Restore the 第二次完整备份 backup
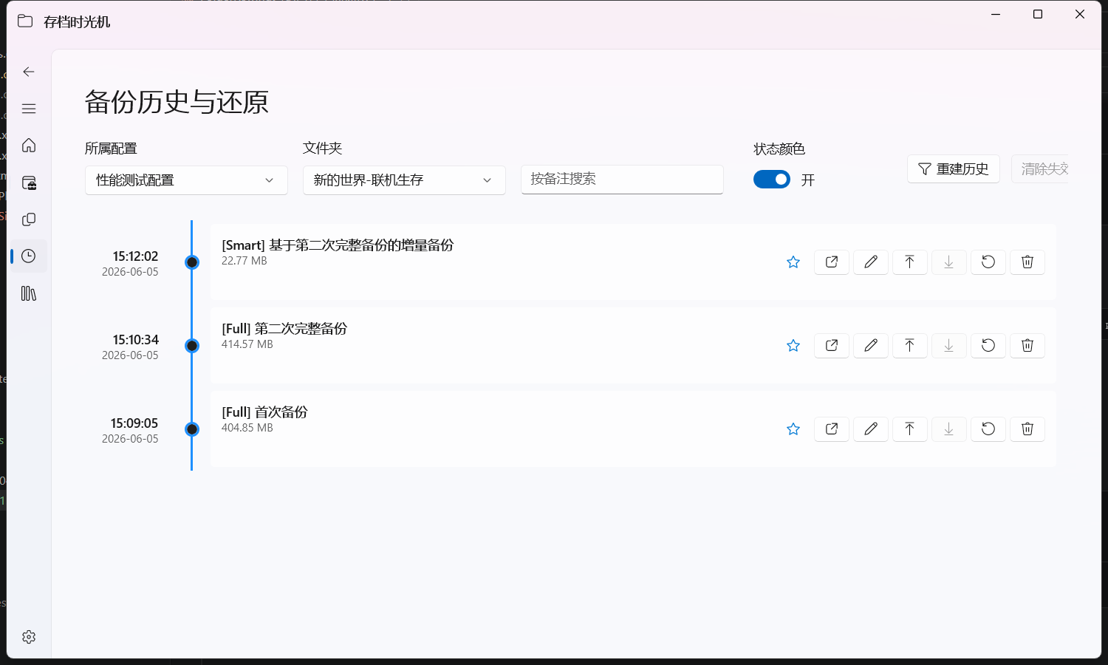Screen dimensions: 1108x665 [x=988, y=346]
